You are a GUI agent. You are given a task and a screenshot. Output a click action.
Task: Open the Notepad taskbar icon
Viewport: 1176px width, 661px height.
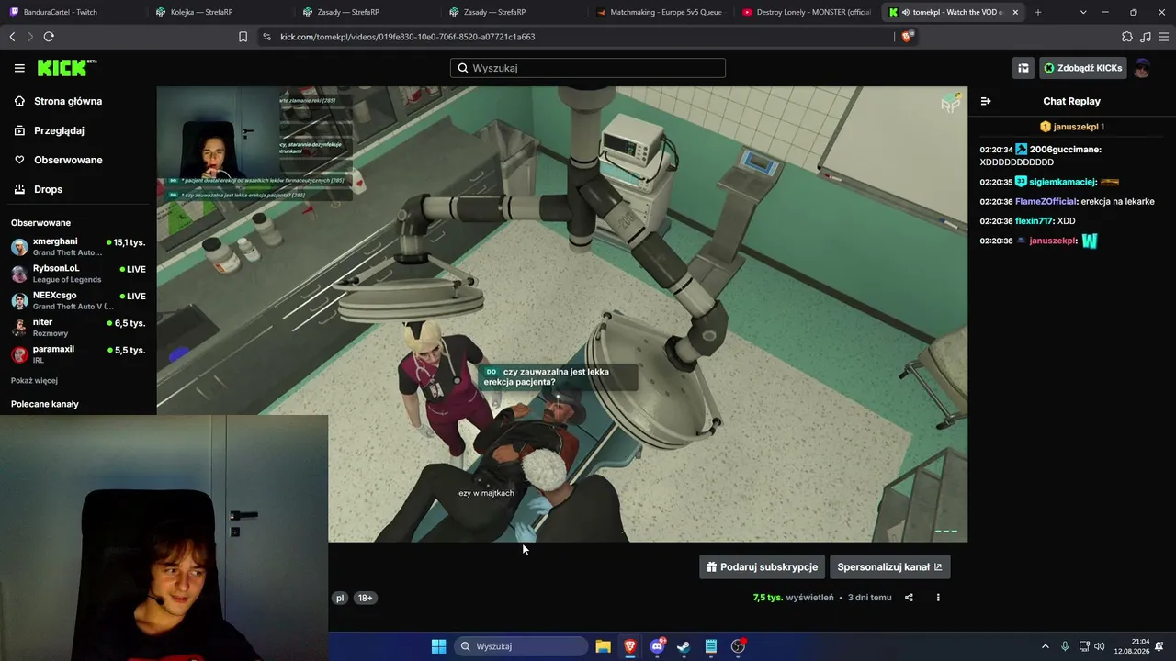click(711, 646)
